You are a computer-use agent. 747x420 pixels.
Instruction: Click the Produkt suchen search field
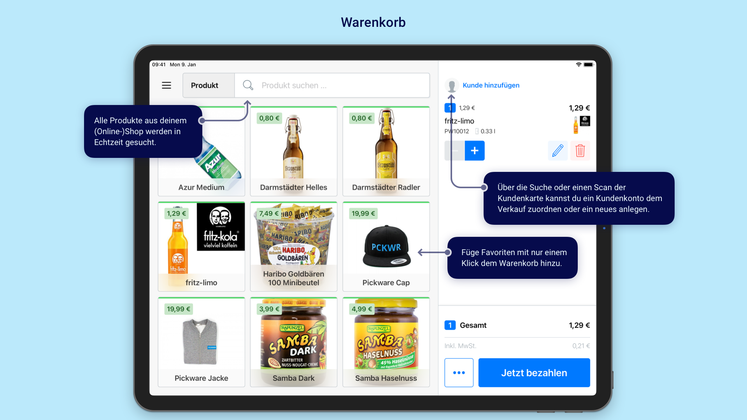332,85
